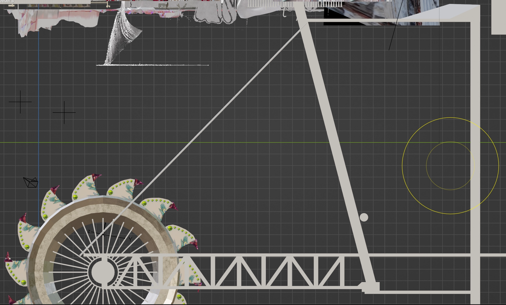Select the thin black line at top right
506x305 pixels.
[x=396, y=25]
